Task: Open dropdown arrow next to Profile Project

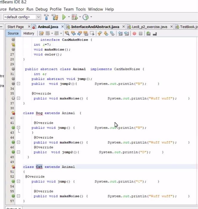Action: coord(91,17)
